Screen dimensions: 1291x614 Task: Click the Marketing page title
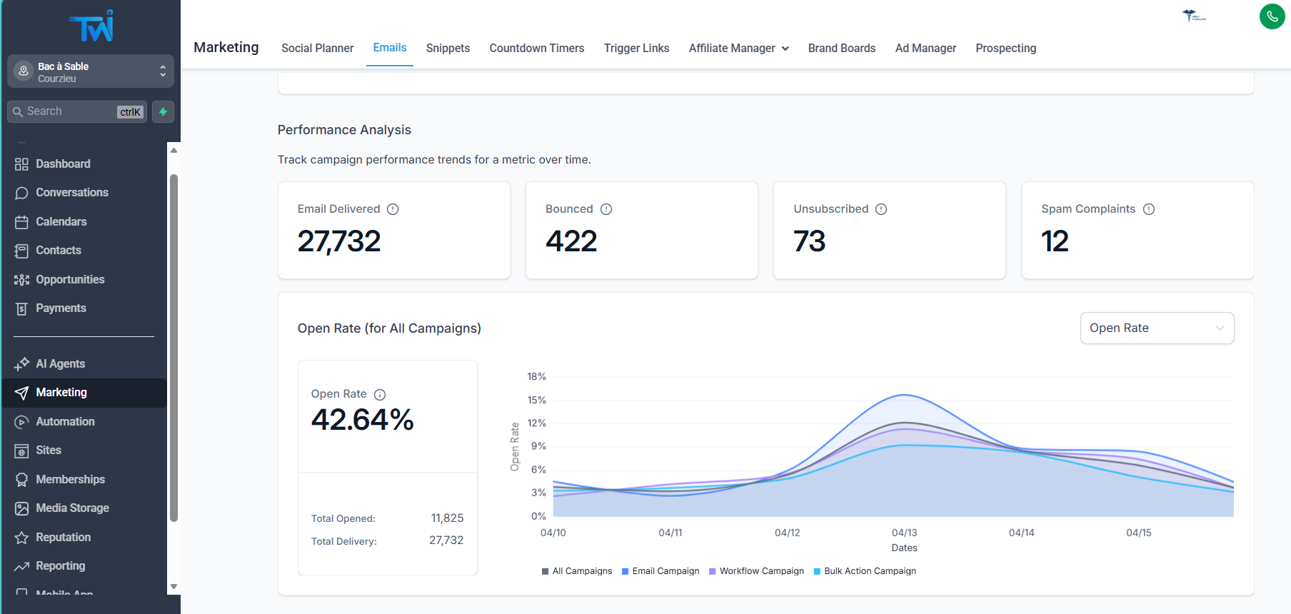tap(226, 47)
